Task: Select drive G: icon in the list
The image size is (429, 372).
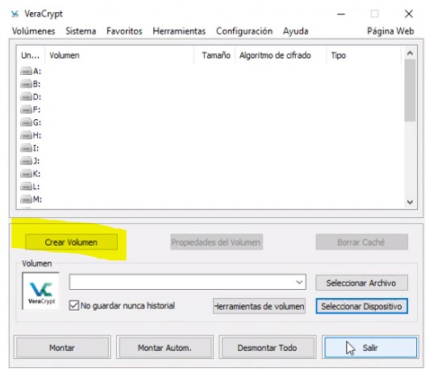Action: click(26, 122)
